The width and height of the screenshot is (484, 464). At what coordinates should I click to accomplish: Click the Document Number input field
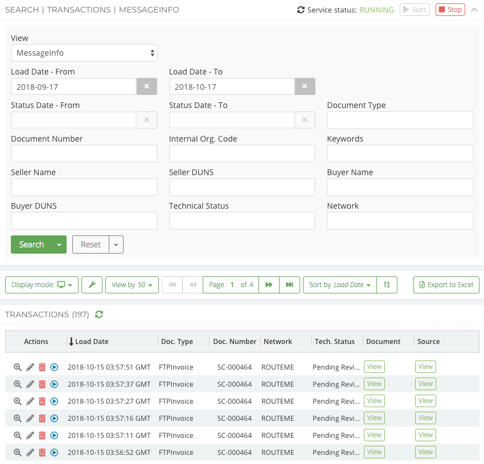[x=84, y=154]
